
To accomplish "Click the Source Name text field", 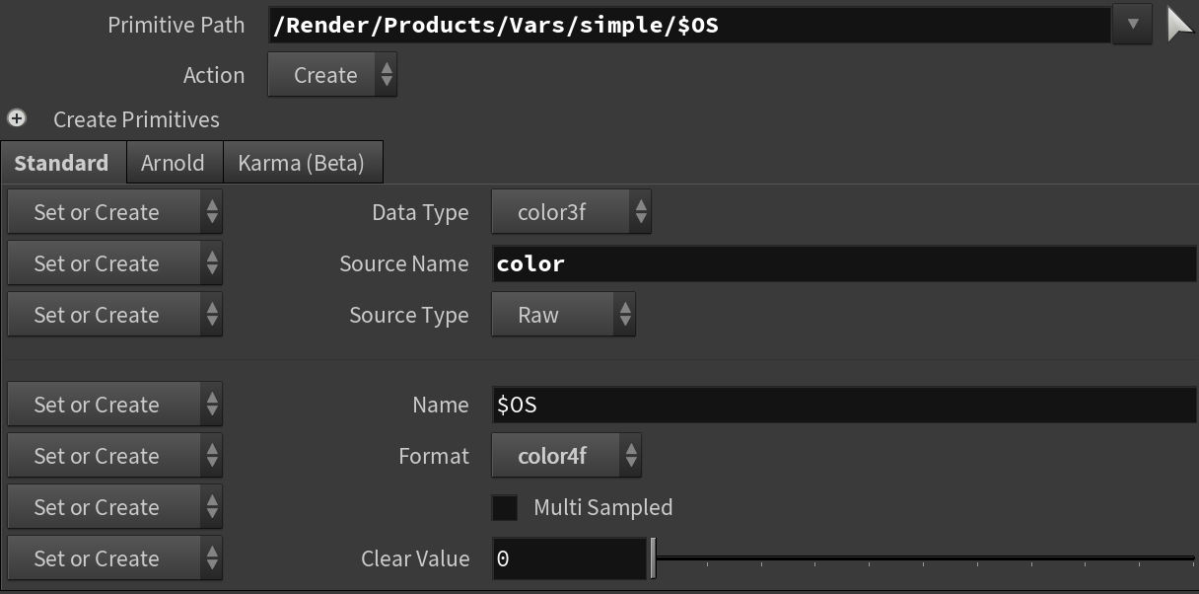I will click(x=843, y=263).
